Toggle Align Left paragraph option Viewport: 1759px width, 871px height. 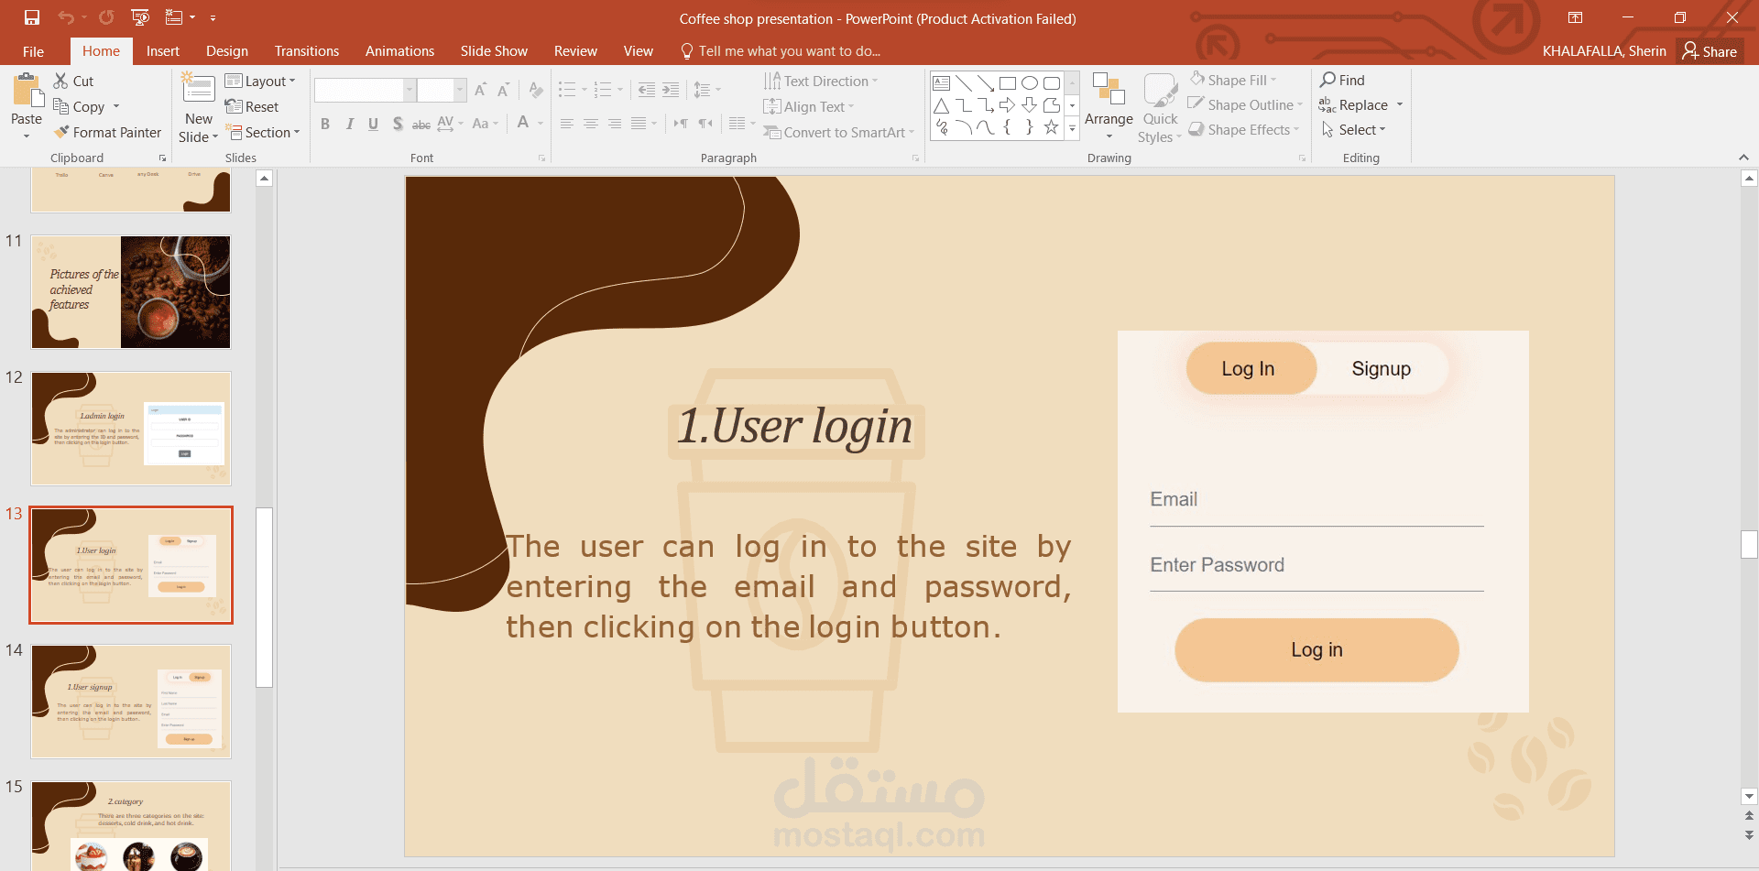567,124
